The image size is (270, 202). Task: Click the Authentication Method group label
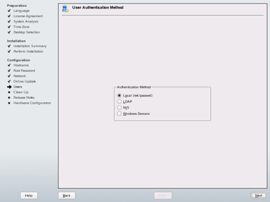pos(134,87)
